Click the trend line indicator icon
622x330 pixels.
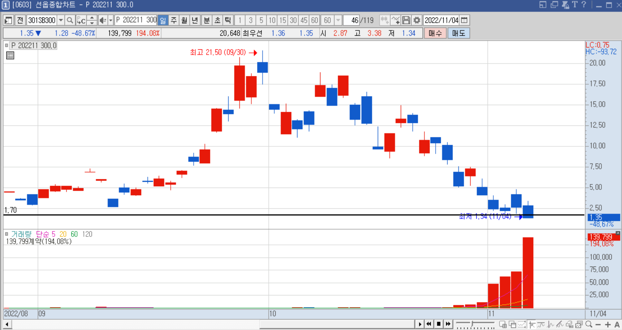[541, 325]
